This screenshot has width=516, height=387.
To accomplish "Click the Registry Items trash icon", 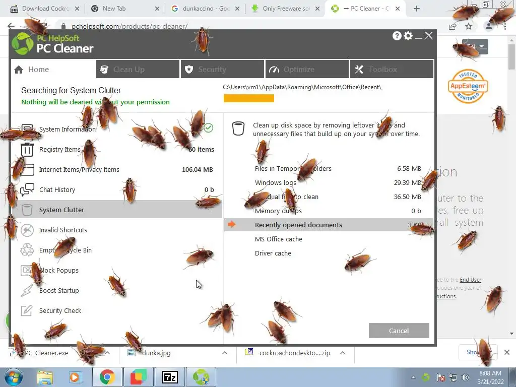I will tap(27, 150).
